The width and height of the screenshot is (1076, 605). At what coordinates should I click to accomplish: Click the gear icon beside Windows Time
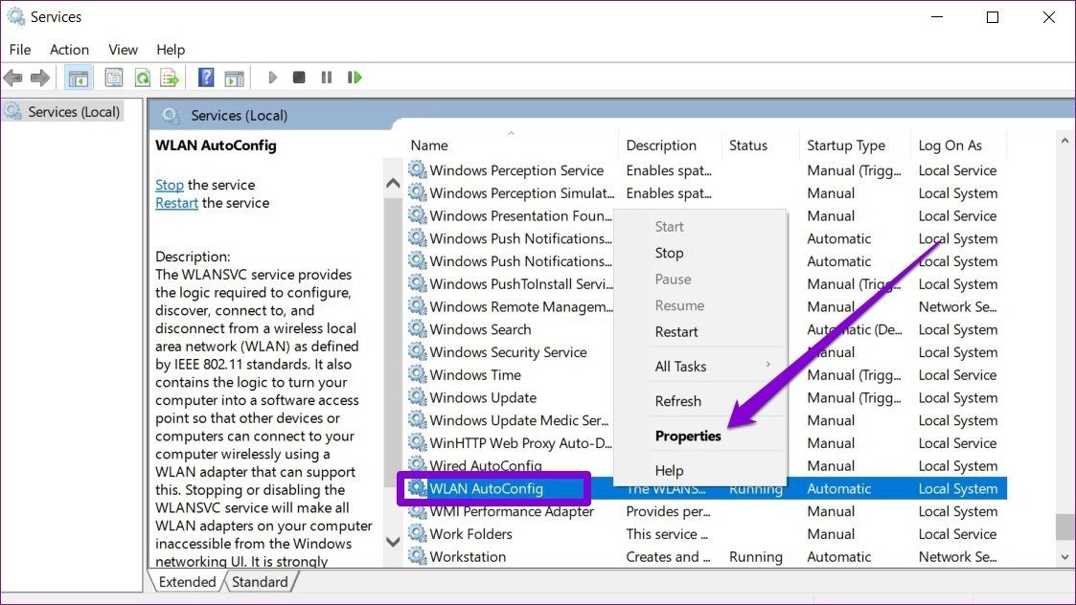tap(417, 374)
